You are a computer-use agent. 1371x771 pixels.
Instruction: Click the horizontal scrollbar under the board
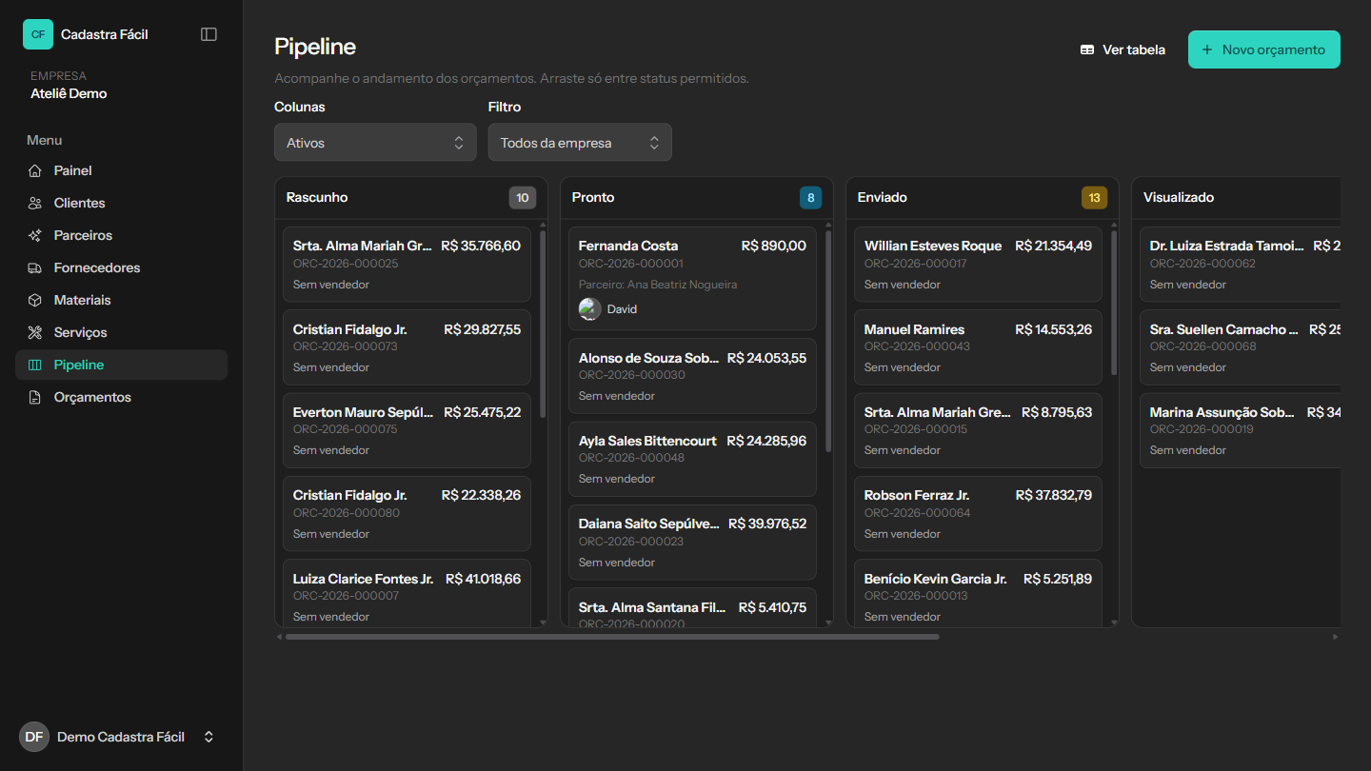click(x=612, y=637)
